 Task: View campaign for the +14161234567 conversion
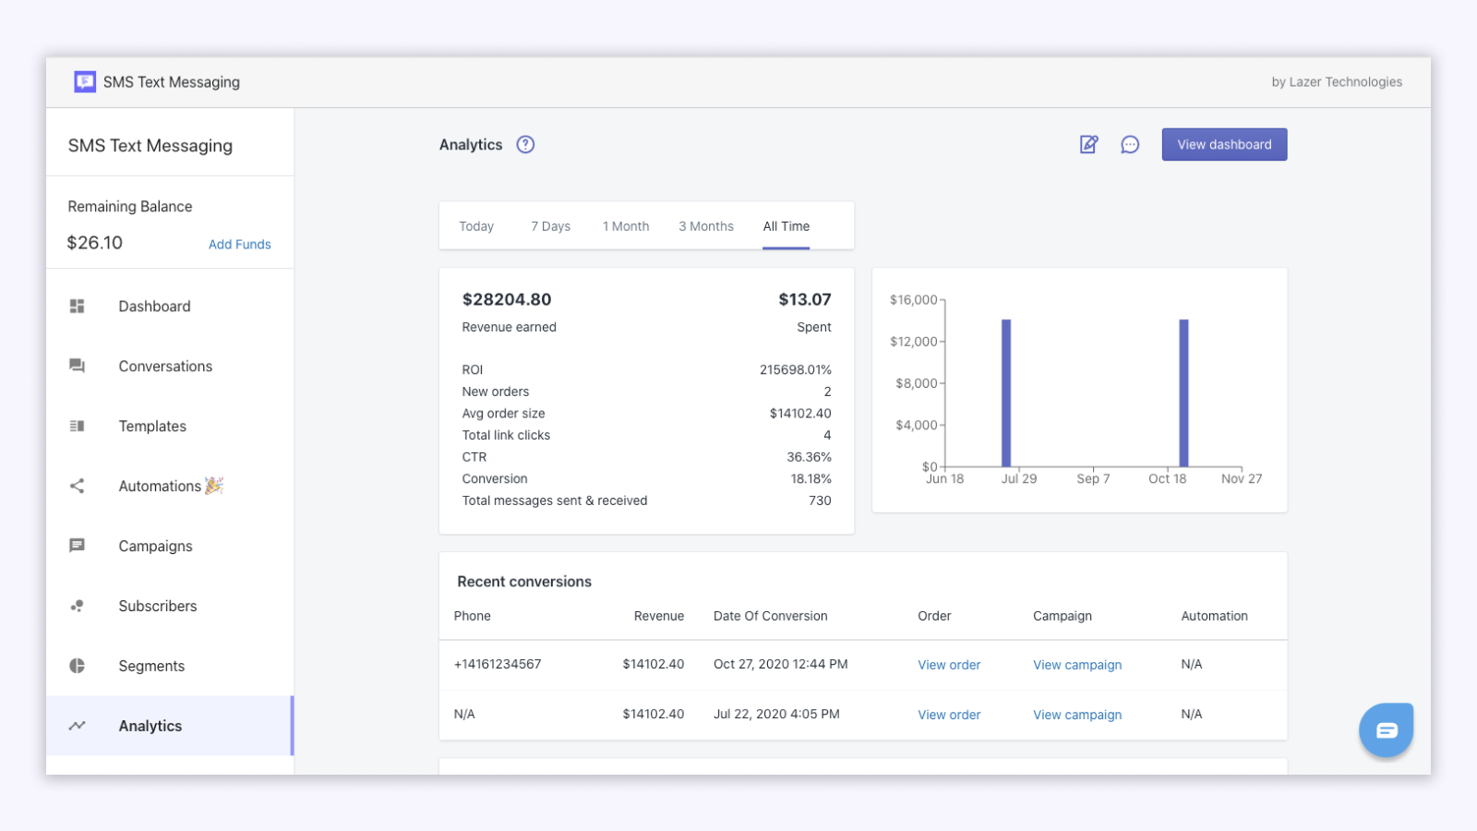click(x=1077, y=665)
